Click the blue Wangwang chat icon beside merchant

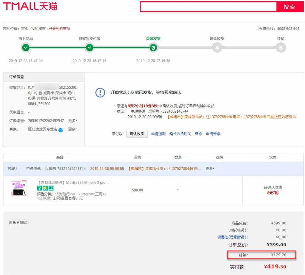click(x=61, y=130)
